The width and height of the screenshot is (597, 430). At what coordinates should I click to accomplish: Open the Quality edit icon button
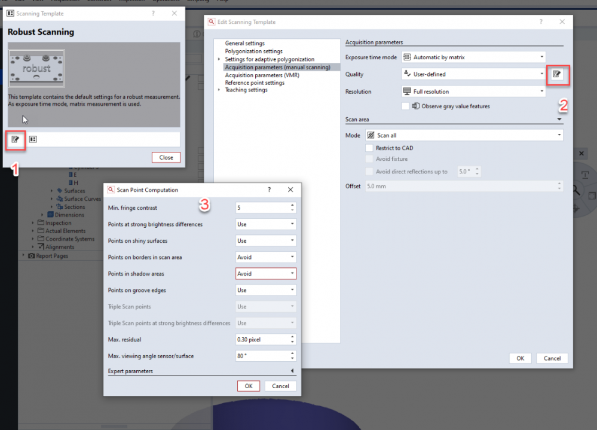(556, 74)
